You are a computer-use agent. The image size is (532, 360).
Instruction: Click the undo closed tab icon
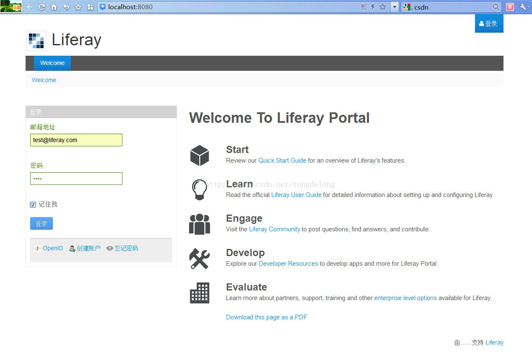coord(66,7)
